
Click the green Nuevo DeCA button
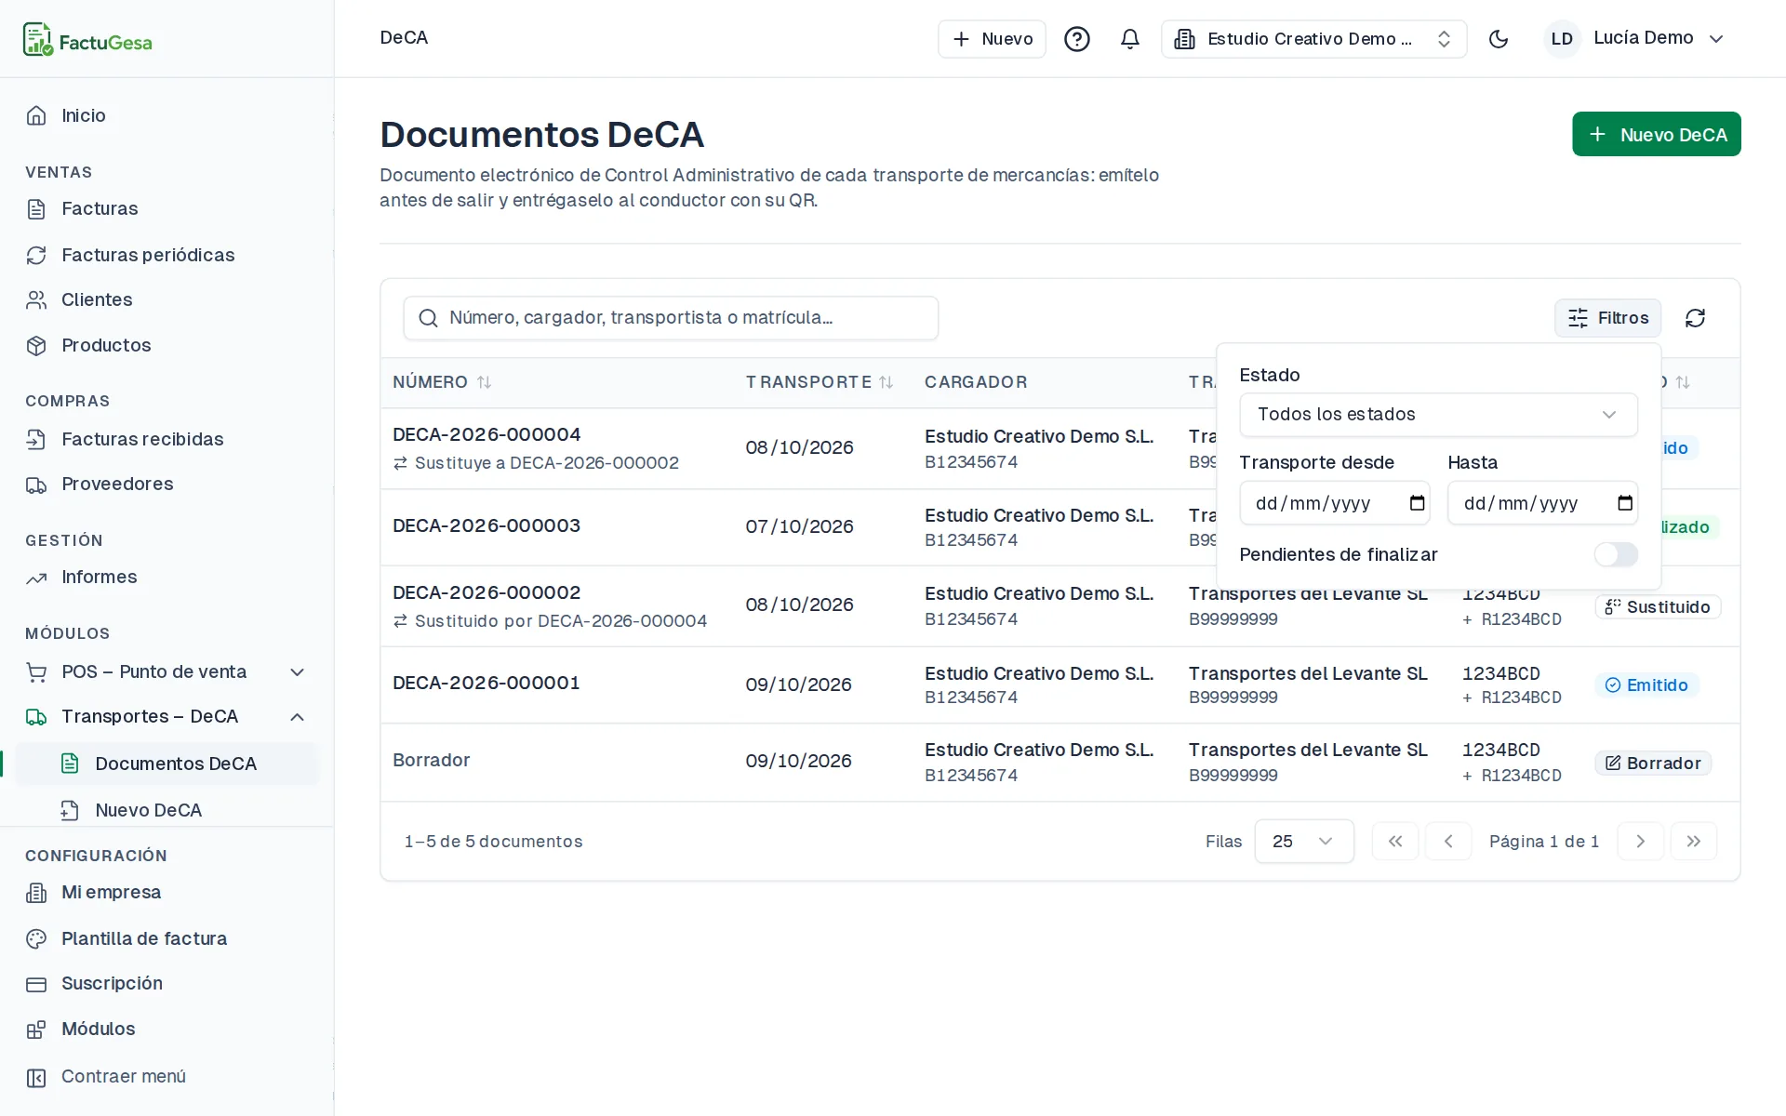pos(1657,134)
